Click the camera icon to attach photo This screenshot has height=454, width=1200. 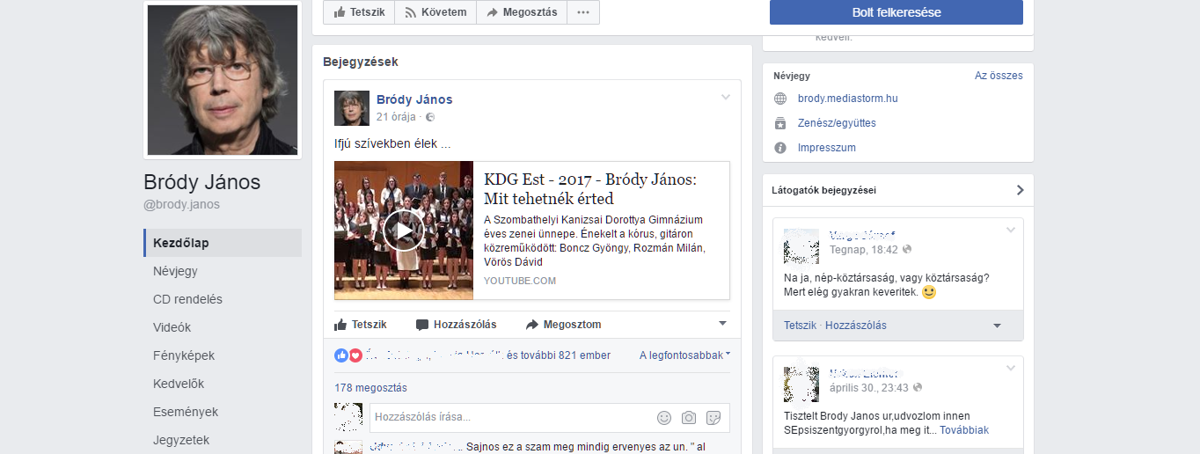tap(689, 418)
